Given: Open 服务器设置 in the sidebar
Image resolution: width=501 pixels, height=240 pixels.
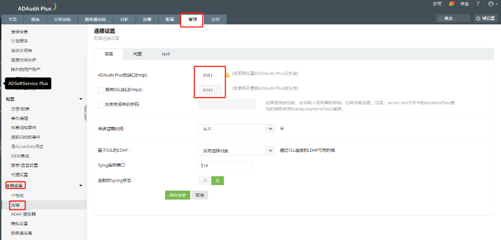Looking at the screenshot, I should pyautogui.click(x=21, y=233).
